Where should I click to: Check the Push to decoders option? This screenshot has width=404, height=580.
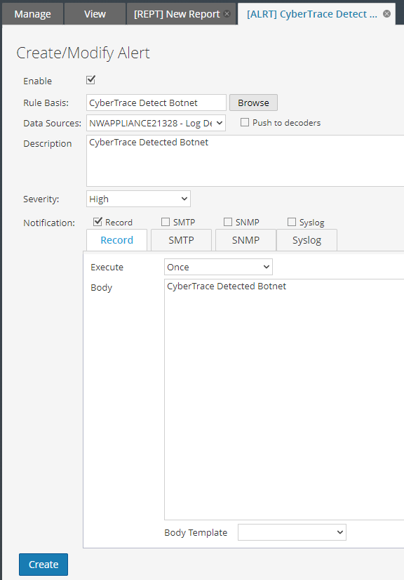[244, 122]
